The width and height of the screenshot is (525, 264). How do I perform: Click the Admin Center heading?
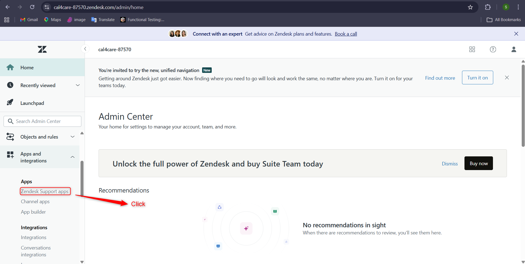126,116
